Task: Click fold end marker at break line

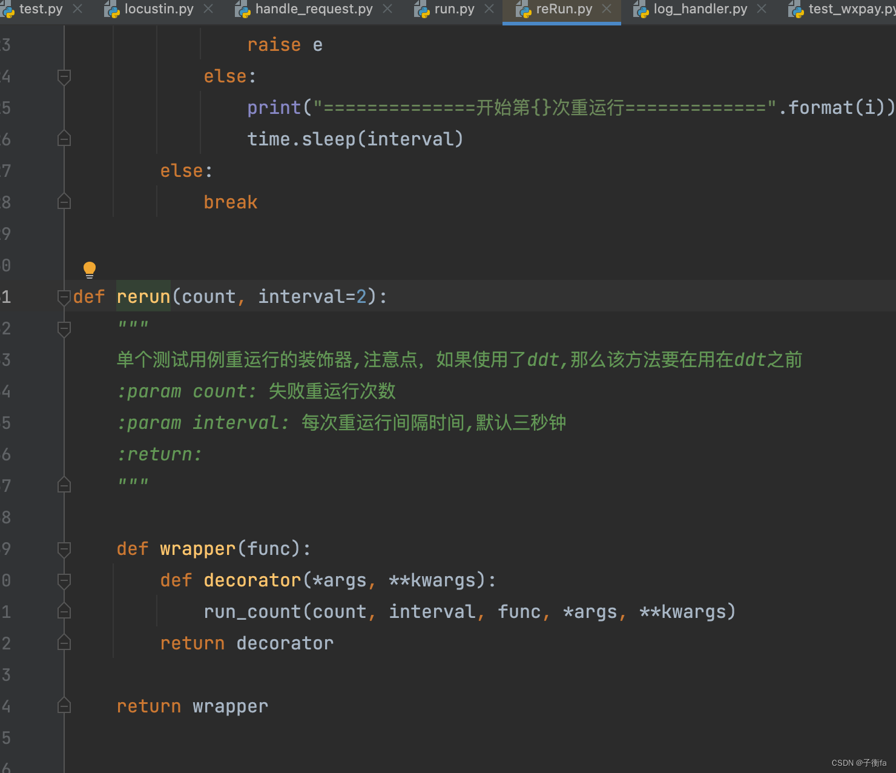Action: [x=64, y=202]
